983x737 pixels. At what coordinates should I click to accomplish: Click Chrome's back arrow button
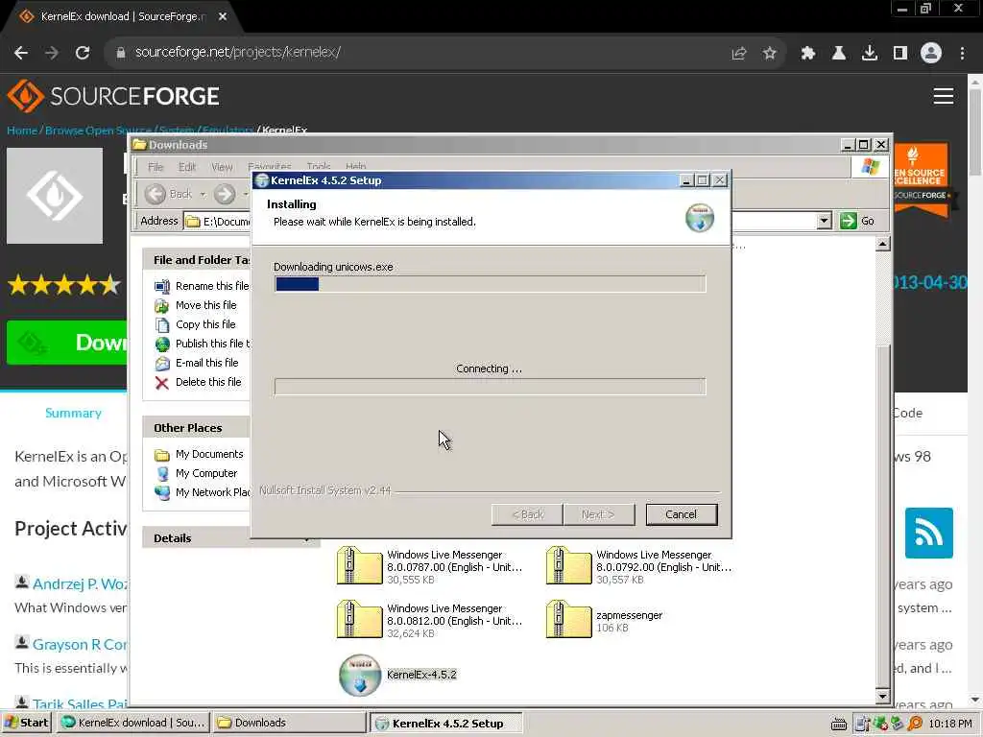click(21, 54)
